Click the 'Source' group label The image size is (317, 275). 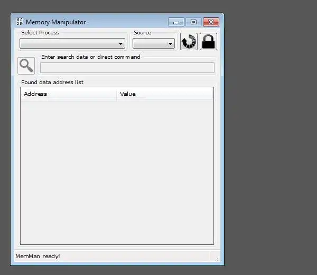pos(143,33)
